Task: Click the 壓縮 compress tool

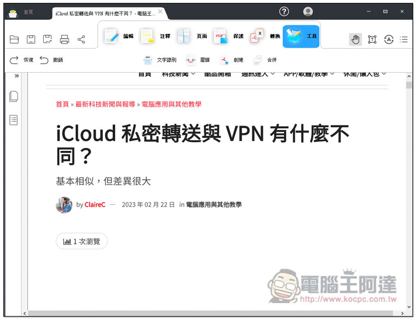Action: [x=198, y=60]
